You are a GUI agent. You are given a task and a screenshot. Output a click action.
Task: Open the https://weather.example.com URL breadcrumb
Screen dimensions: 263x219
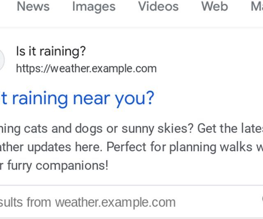(x=86, y=69)
